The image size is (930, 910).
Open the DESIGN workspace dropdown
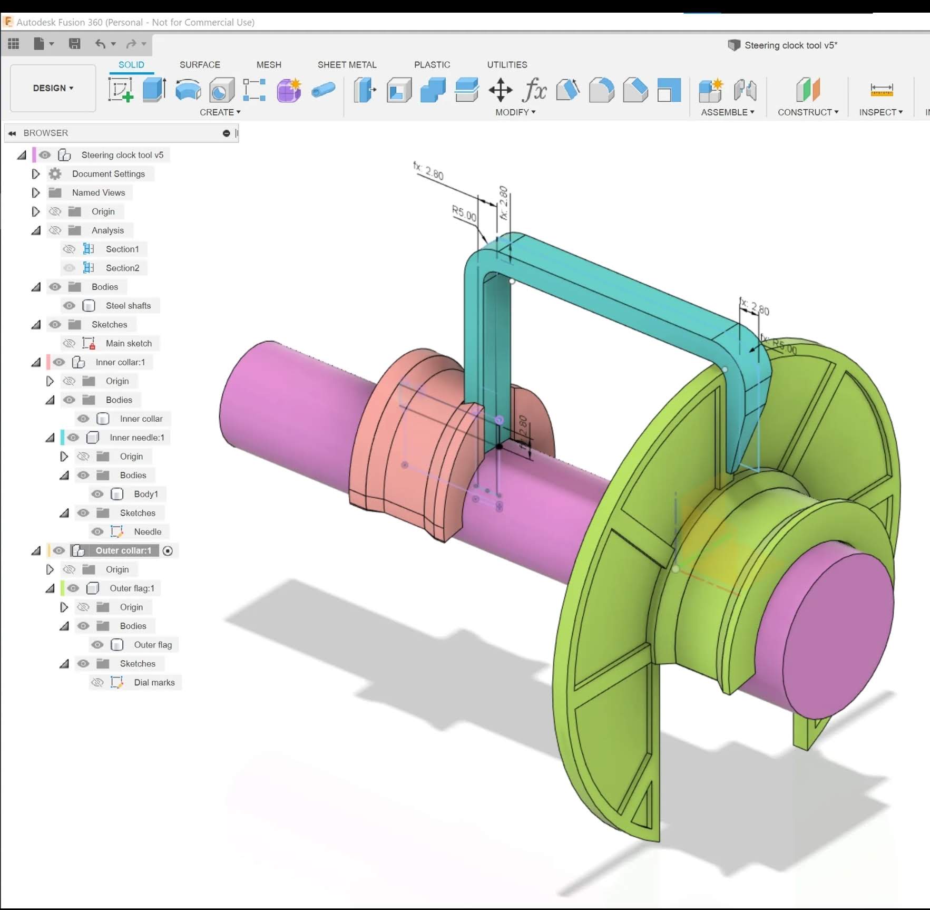click(x=53, y=88)
